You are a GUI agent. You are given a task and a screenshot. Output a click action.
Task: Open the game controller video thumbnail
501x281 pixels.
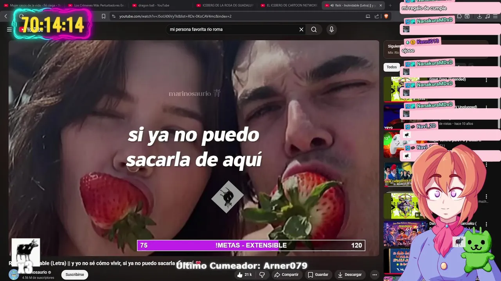pos(405,145)
